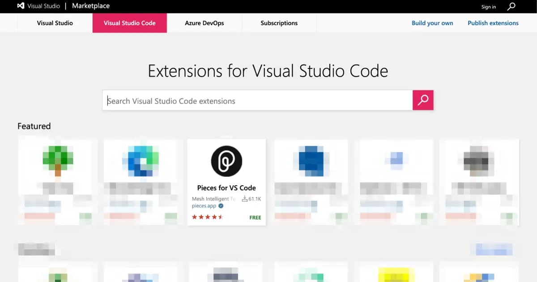Click the verified badge next to pieces.app

(x=221, y=206)
